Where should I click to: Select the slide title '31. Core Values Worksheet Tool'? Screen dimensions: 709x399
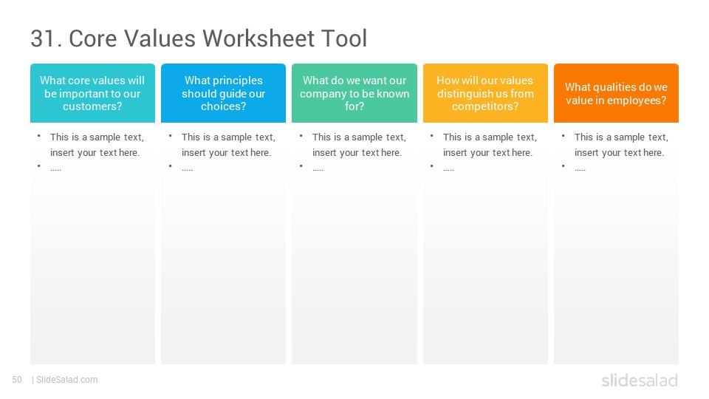coord(199,38)
